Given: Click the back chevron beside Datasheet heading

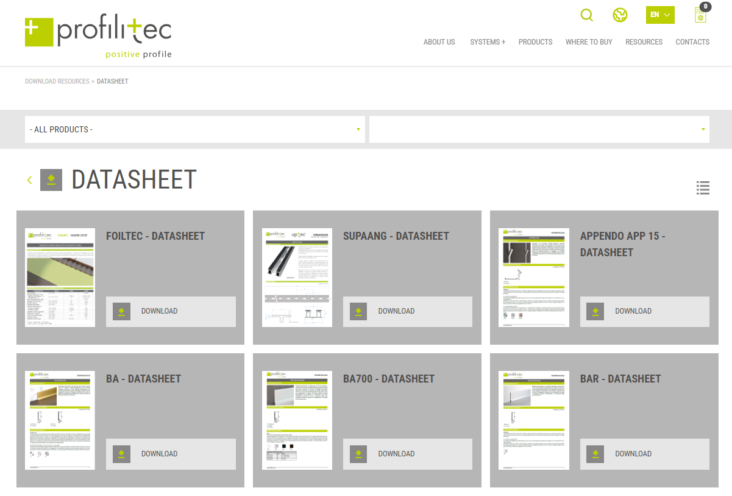Looking at the screenshot, I should pos(29,180).
